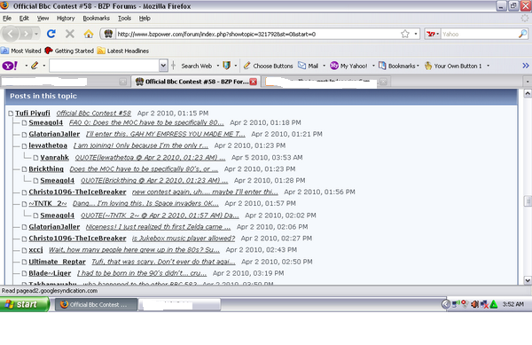Viewport: 532px width, 345px height.
Task: Open the View menu
Action: [43, 19]
